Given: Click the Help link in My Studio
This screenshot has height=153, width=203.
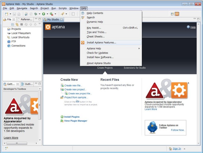Looking at the screenshot, I should [193, 27].
